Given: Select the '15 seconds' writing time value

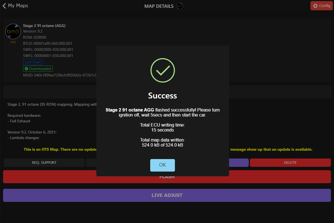Looking at the screenshot, I should point(162,130).
